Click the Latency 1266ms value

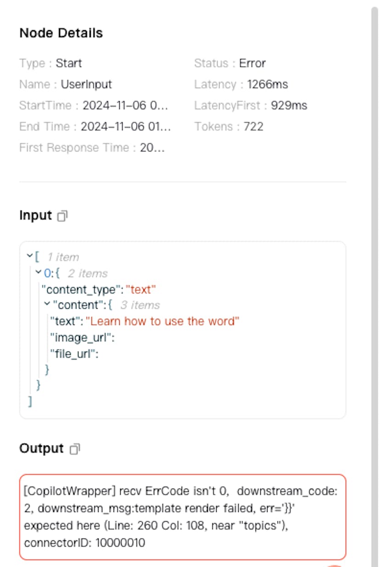point(268,84)
